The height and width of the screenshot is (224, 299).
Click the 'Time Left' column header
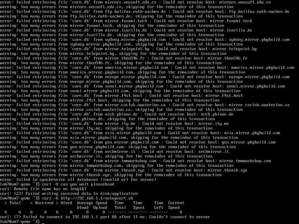click(x=159, y=205)
